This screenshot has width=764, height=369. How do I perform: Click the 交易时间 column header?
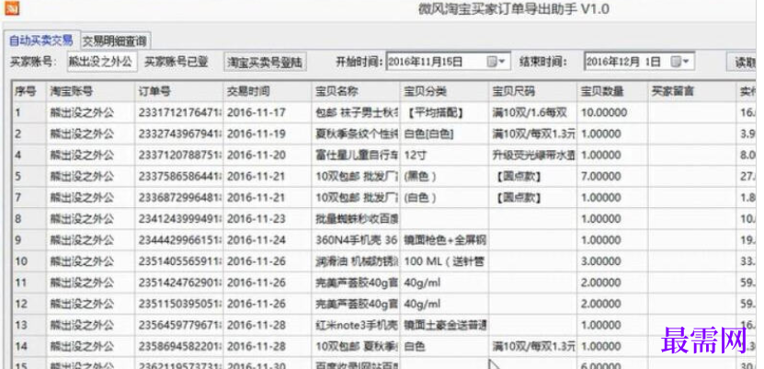click(267, 91)
